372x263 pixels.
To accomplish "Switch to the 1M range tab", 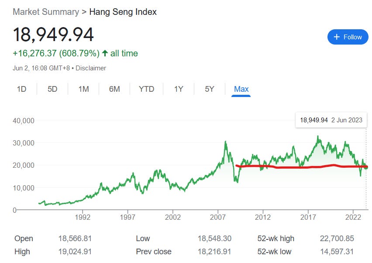I will click(83, 89).
